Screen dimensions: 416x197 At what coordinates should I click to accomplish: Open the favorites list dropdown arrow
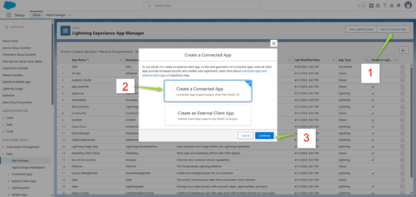pyautogui.click(x=363, y=5)
